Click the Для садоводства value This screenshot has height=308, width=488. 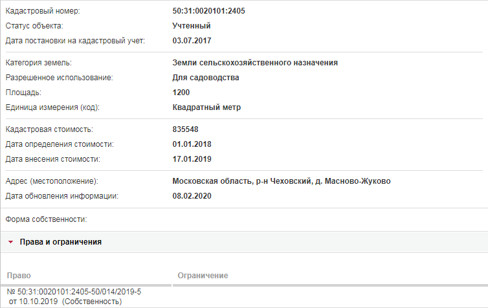(206, 78)
